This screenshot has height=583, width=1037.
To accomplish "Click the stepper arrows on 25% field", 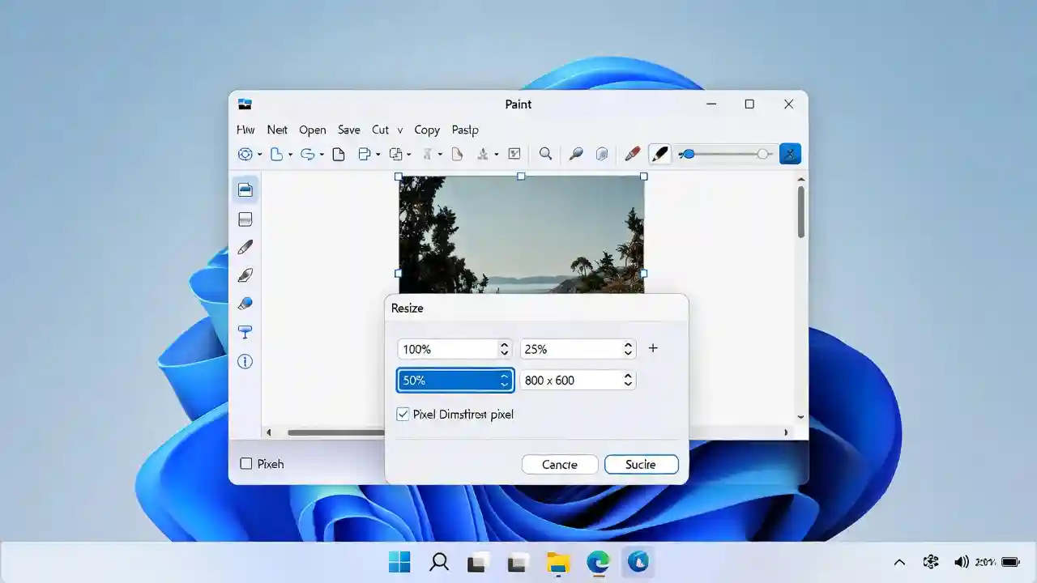I will [628, 349].
